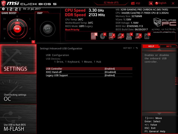Click the VCore 1.130V reading

pos(123,20)
